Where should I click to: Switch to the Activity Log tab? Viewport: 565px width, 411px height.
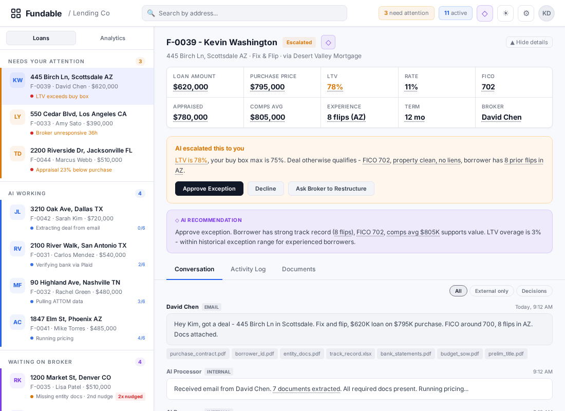tap(248, 269)
